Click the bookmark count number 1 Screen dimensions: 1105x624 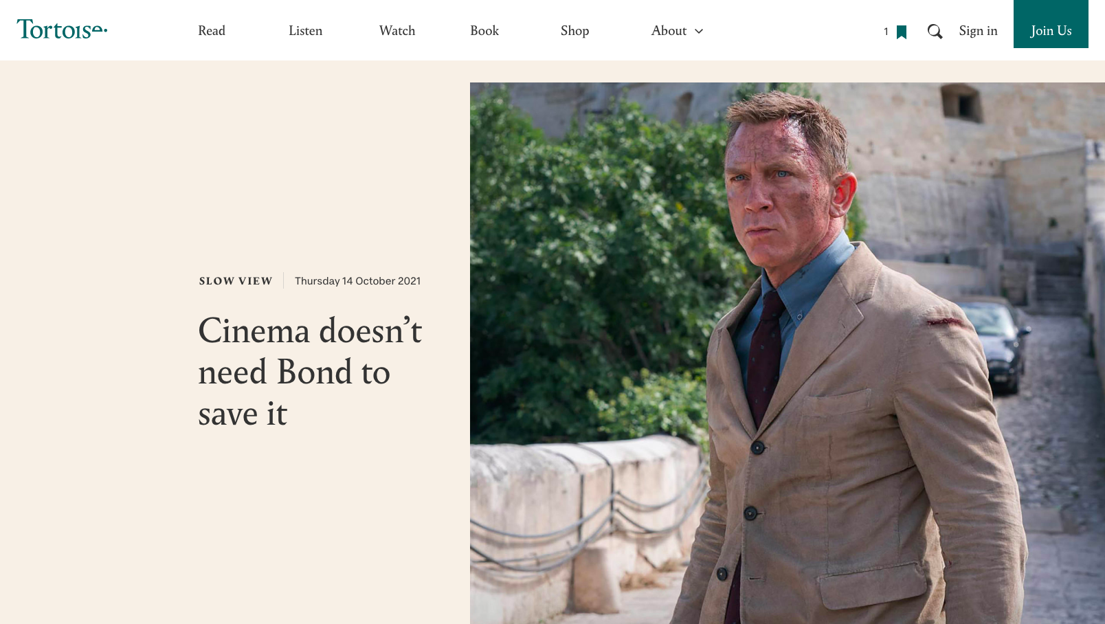[x=886, y=32]
